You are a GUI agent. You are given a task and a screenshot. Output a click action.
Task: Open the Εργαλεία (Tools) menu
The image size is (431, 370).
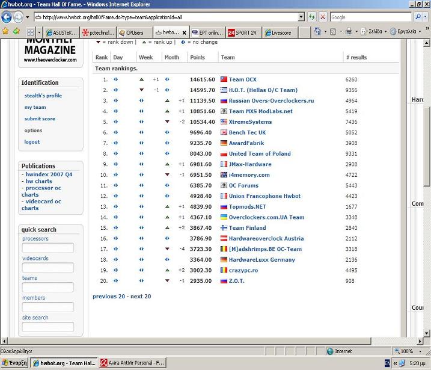pos(406,31)
